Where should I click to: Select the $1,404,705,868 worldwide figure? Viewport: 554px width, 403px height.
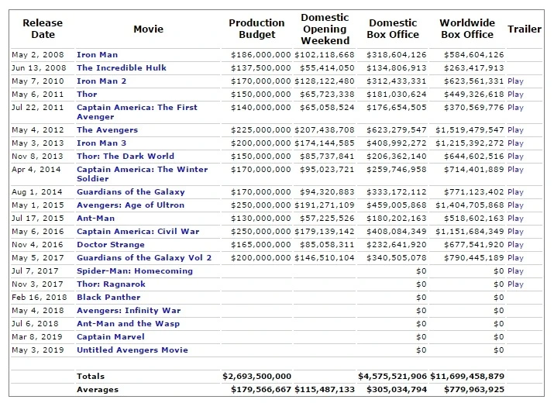click(470, 205)
